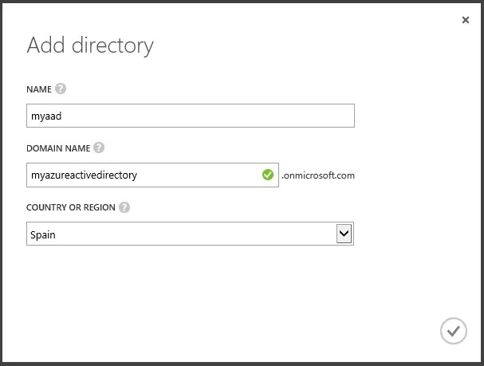The height and width of the screenshot is (366, 484).
Task: Click the .onmicrosoft.com suffix text
Action: coord(318,175)
